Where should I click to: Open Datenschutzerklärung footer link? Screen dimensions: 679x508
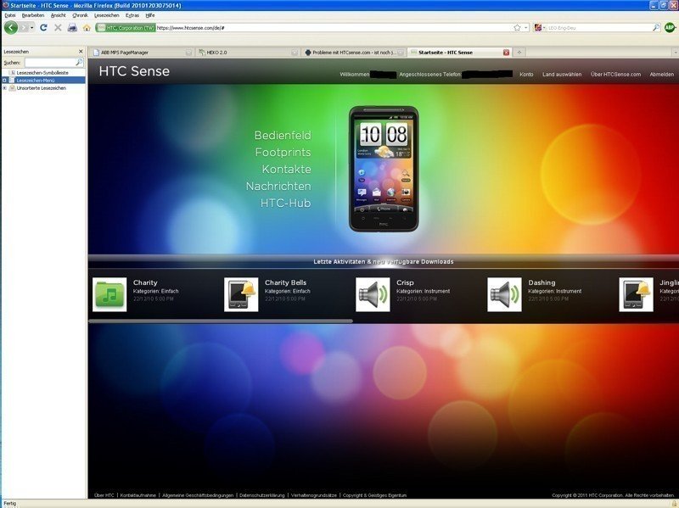(x=262, y=495)
